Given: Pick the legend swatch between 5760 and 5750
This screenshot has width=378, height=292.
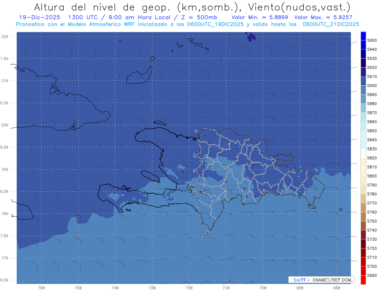Looking at the screenshot, I should click(x=363, y=217).
